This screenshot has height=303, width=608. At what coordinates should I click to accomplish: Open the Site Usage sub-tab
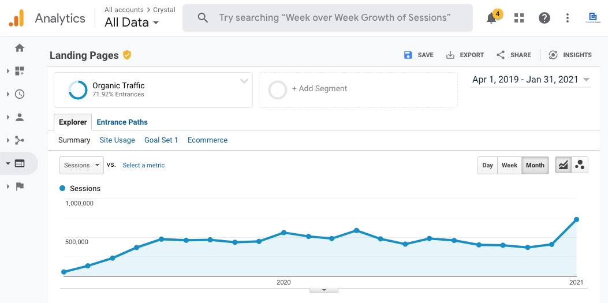[117, 140]
